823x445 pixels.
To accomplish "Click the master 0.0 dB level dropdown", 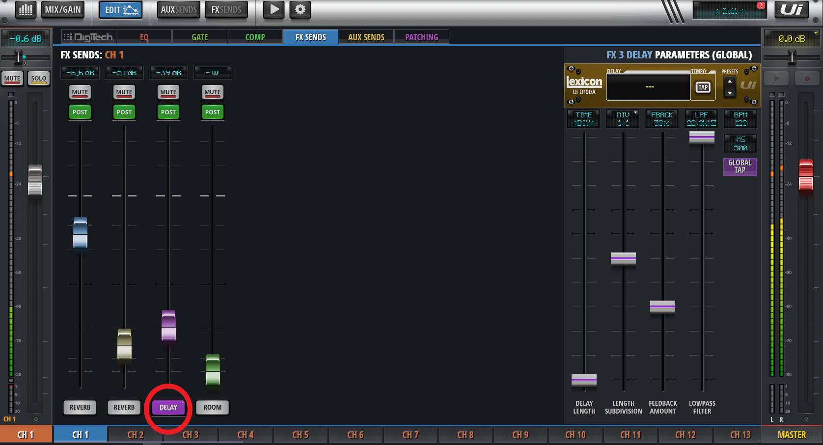I will point(792,38).
